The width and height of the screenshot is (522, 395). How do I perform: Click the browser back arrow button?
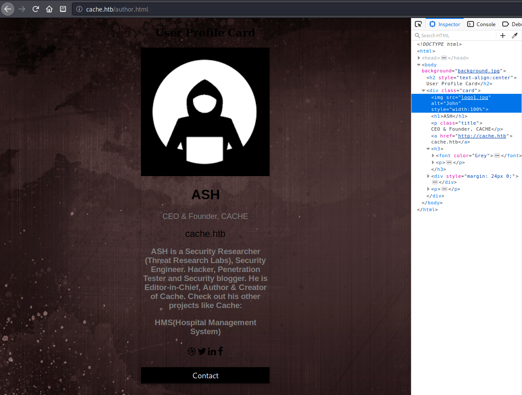8,9
